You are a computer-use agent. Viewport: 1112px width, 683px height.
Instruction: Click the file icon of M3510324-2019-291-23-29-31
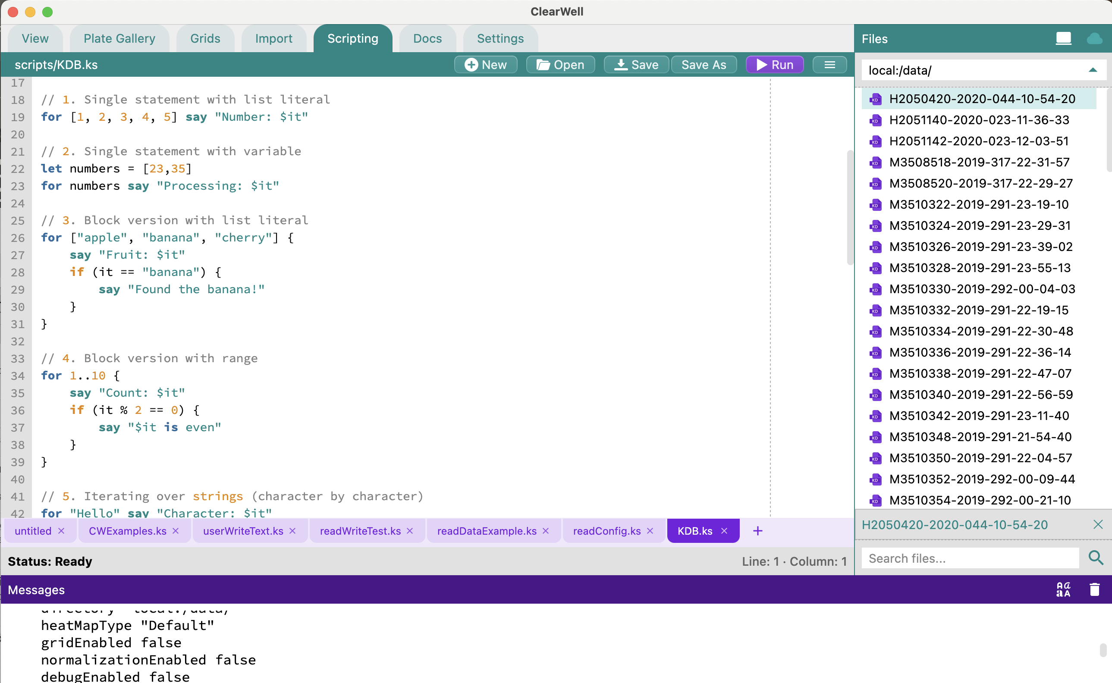pos(875,226)
